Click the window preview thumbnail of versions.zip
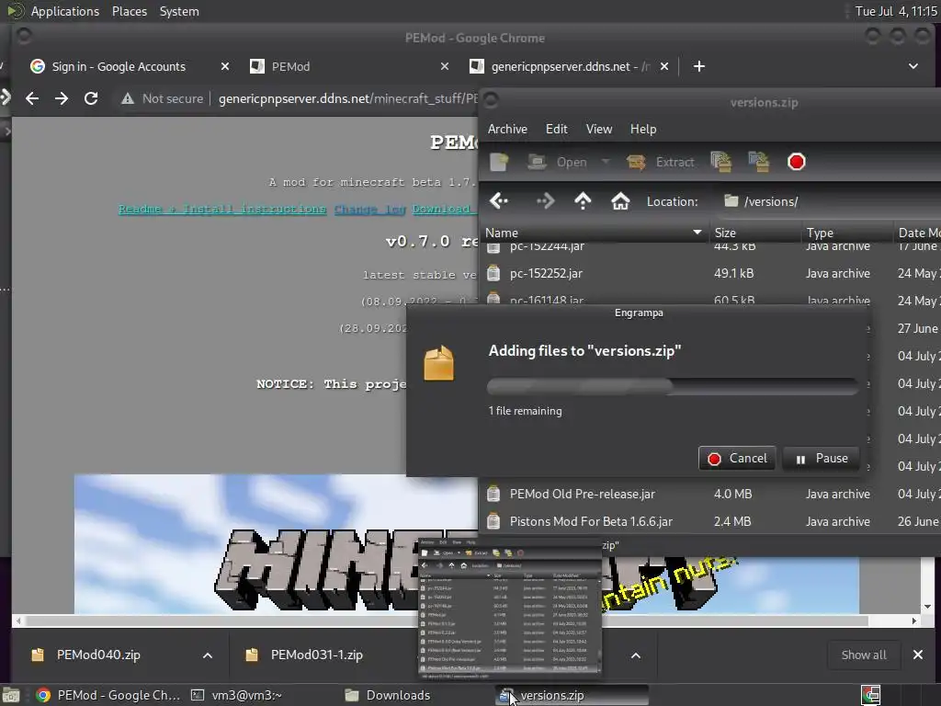This screenshot has height=706, width=941. coord(509,609)
